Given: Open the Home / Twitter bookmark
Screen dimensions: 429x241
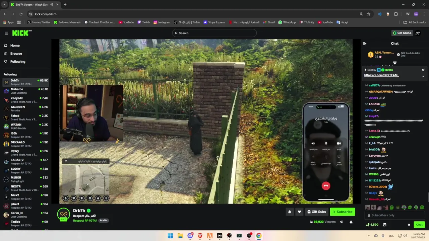Looking at the screenshot, I should 39,22.
